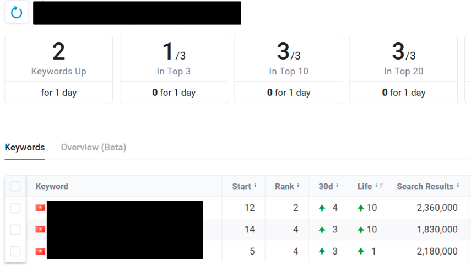The height and width of the screenshot is (265, 471).
Task: Click the info icon beside Search Results
Action: (x=458, y=186)
